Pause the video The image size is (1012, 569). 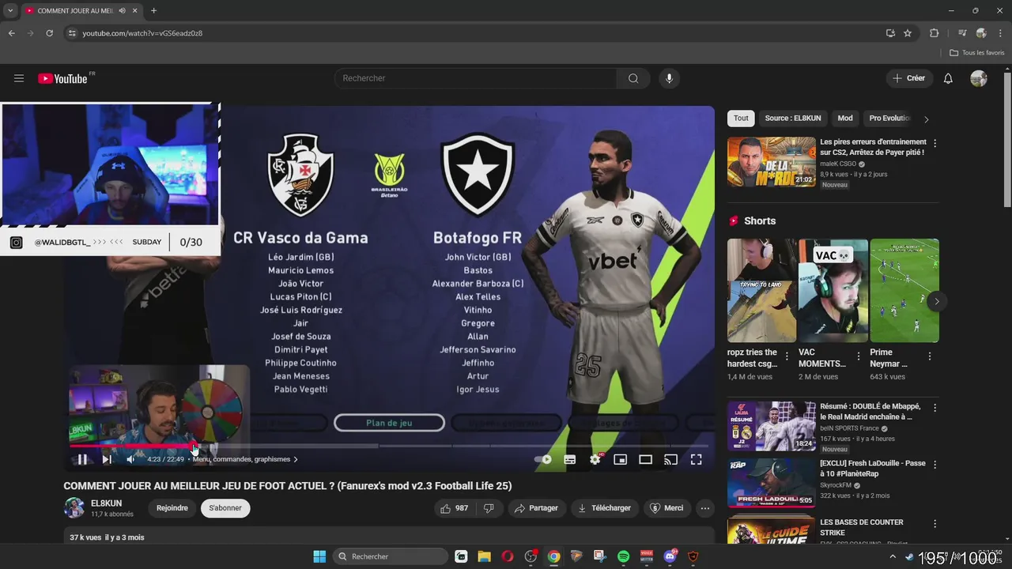coord(82,459)
